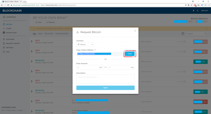The image size is (211, 114).
Task: Expand the SENT January 16 12:42 PM transaction
Action: (32, 71)
